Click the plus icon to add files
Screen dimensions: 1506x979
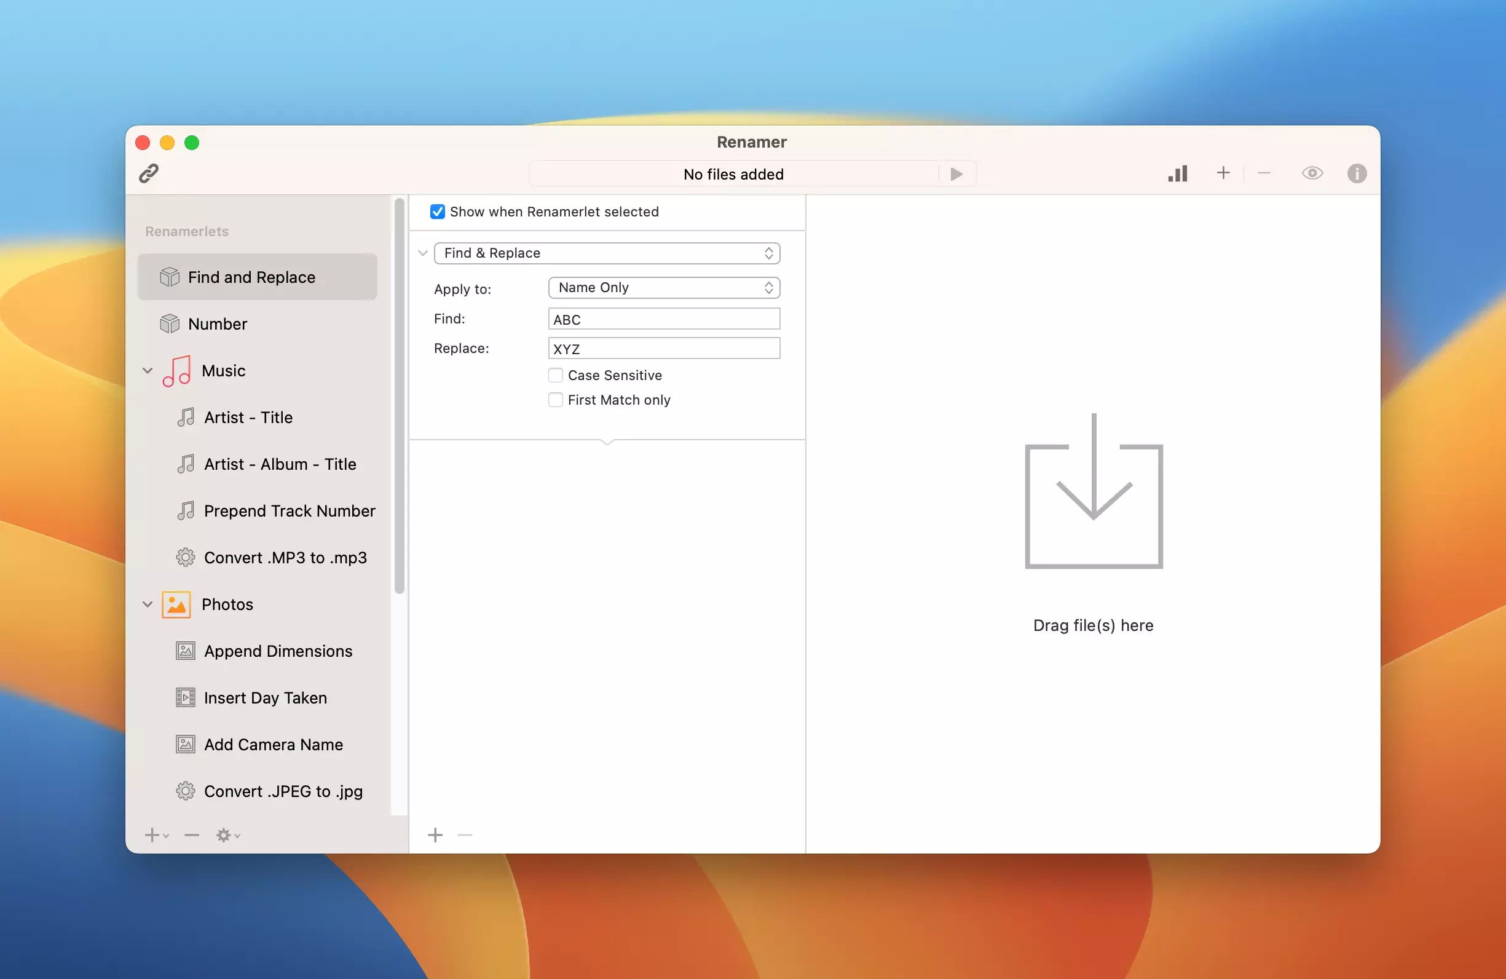coord(1223,173)
